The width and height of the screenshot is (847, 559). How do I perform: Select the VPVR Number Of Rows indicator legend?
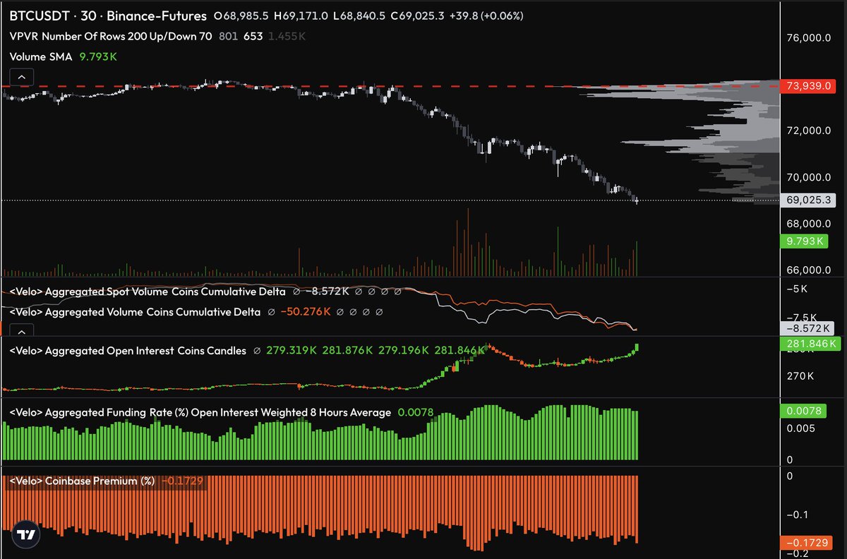111,36
